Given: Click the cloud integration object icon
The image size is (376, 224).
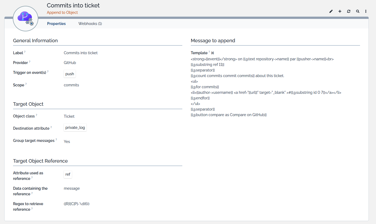Looking at the screenshot, I should [26, 19].
